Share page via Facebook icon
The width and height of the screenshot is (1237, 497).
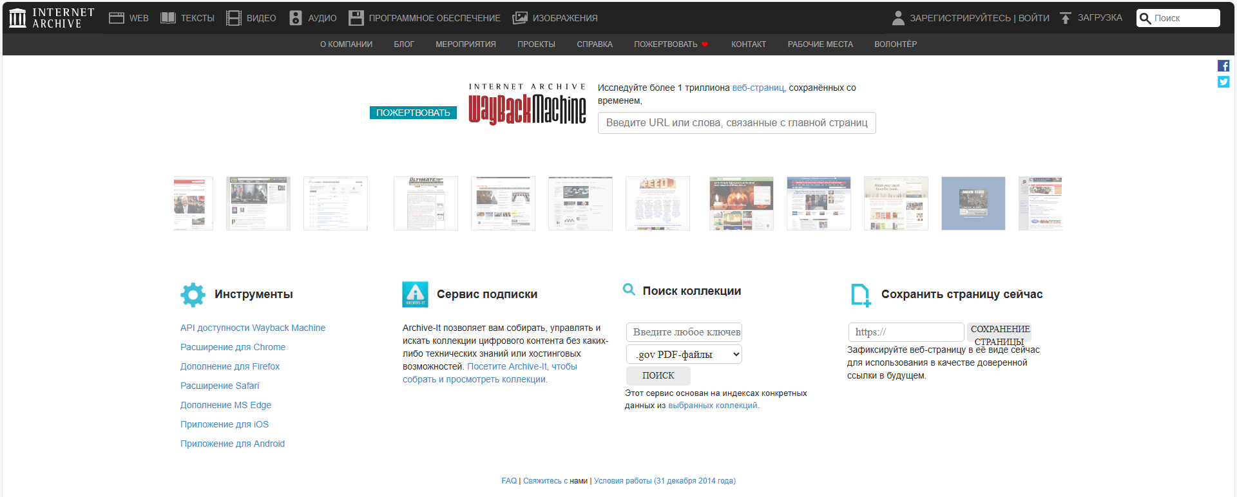coord(1223,66)
